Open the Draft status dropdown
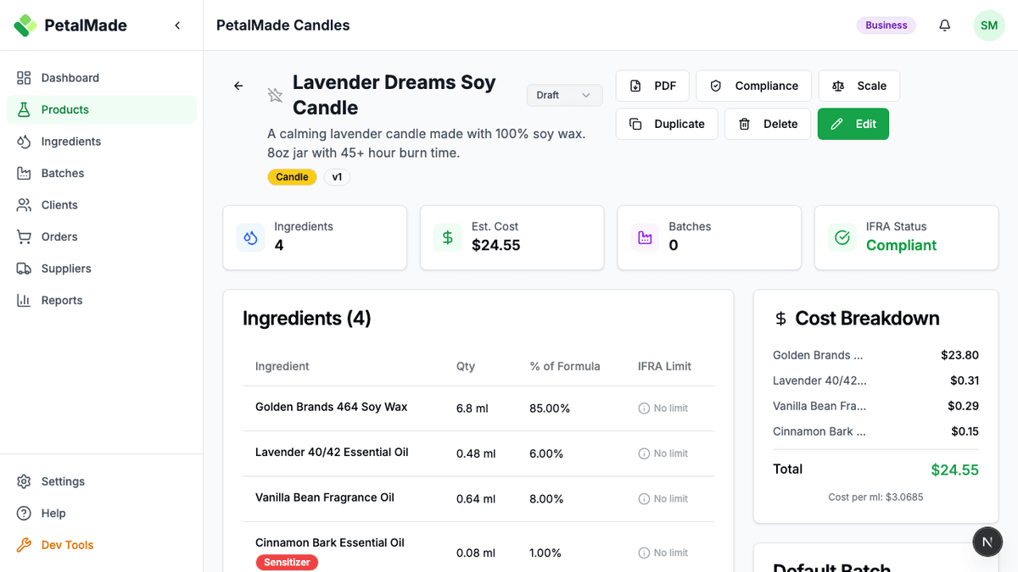The width and height of the screenshot is (1018, 572). [563, 95]
